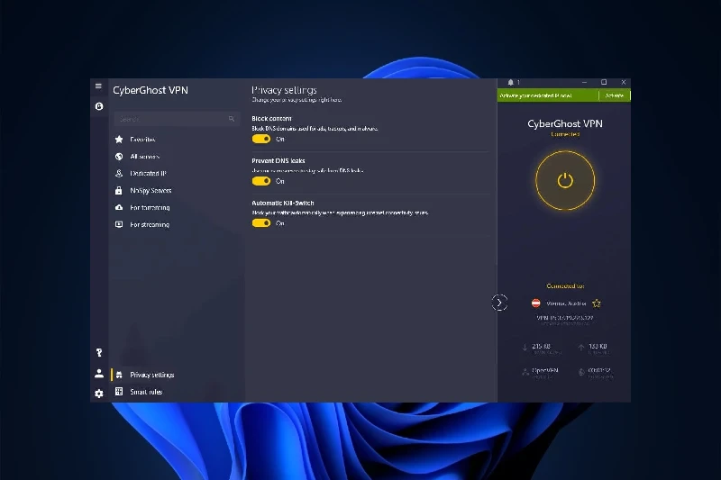
Task: Open help via the question mark icon
Action: tap(99, 353)
